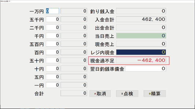195x109 pixels.
Task: Select the 五千円 count input field
Action: point(52,19)
